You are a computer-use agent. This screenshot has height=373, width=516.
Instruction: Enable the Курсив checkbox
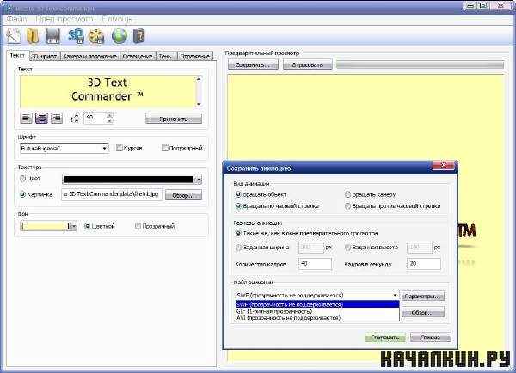pos(120,149)
